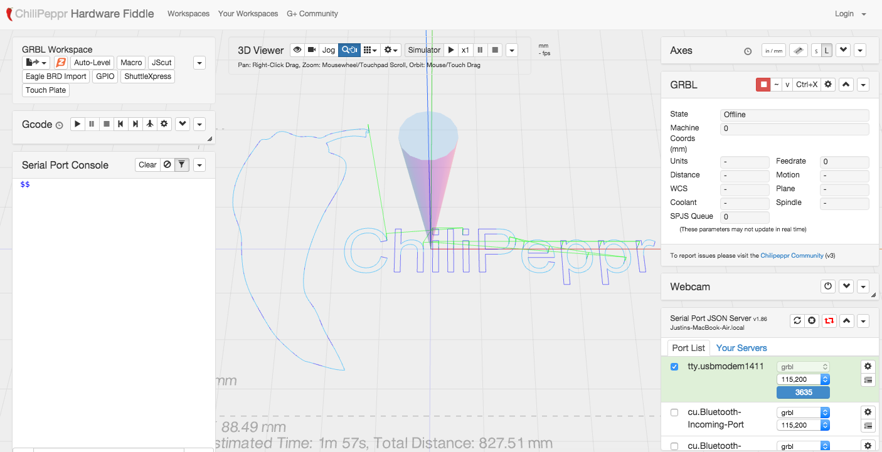Click the Auto-Level button
The height and width of the screenshot is (452, 882).
pos(92,63)
